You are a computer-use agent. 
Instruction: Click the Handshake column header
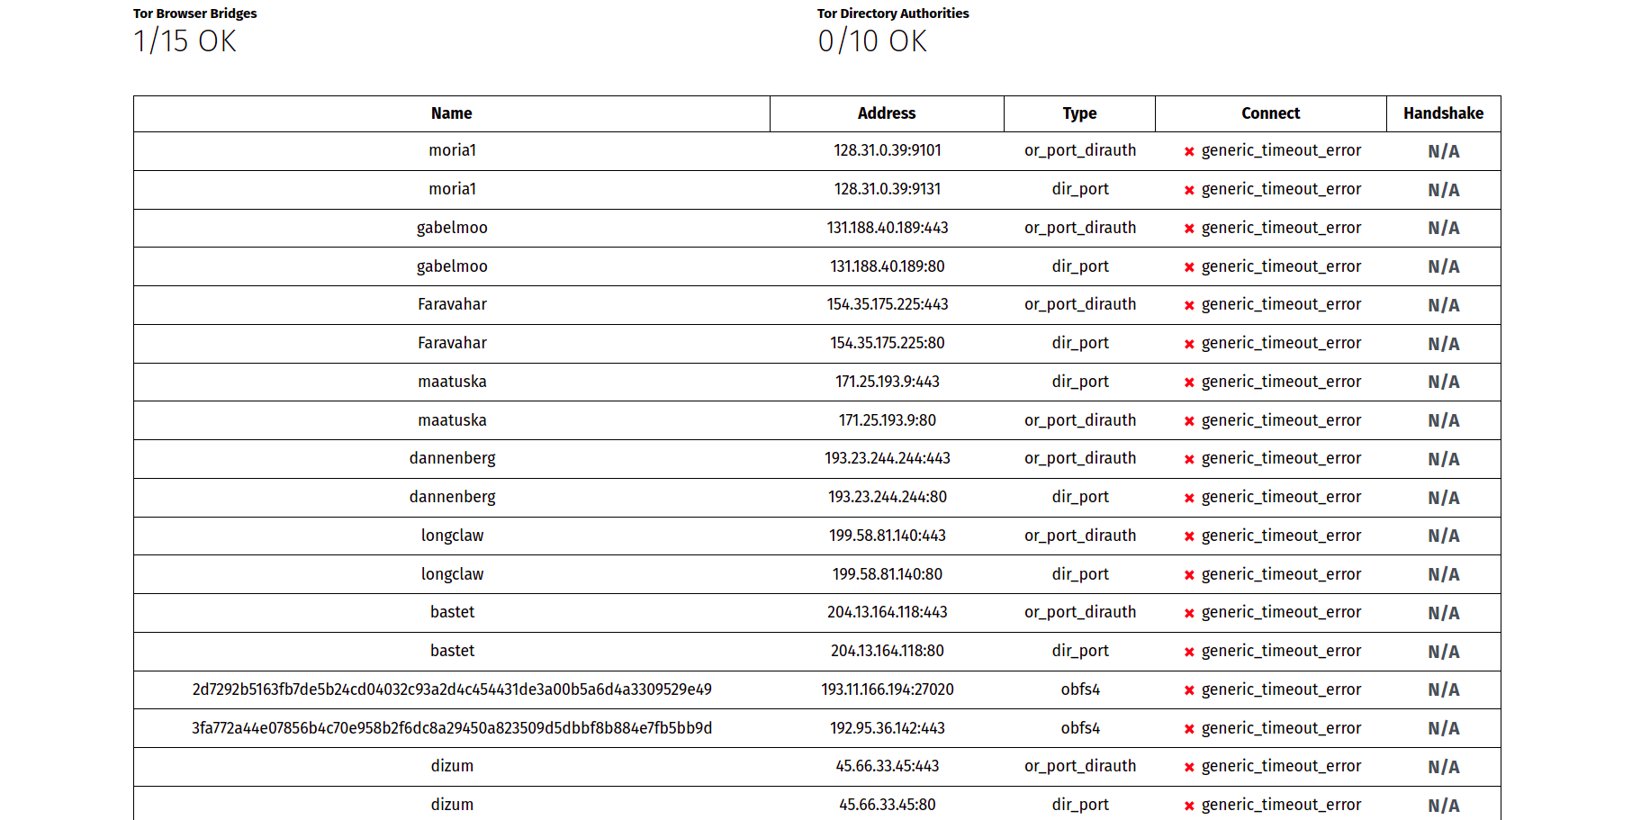pos(1443,113)
